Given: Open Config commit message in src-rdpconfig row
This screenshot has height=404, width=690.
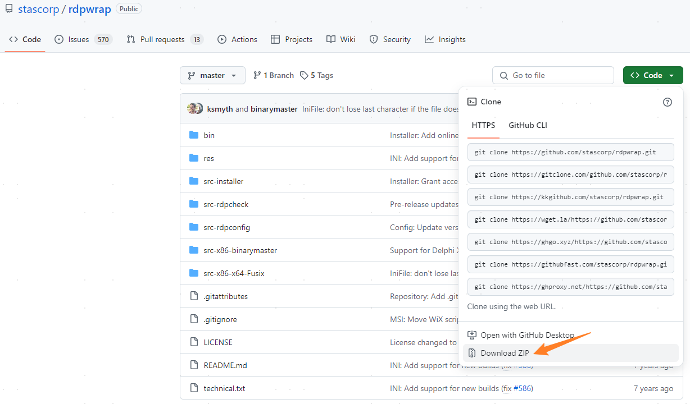Looking at the screenshot, I should tap(424, 227).
